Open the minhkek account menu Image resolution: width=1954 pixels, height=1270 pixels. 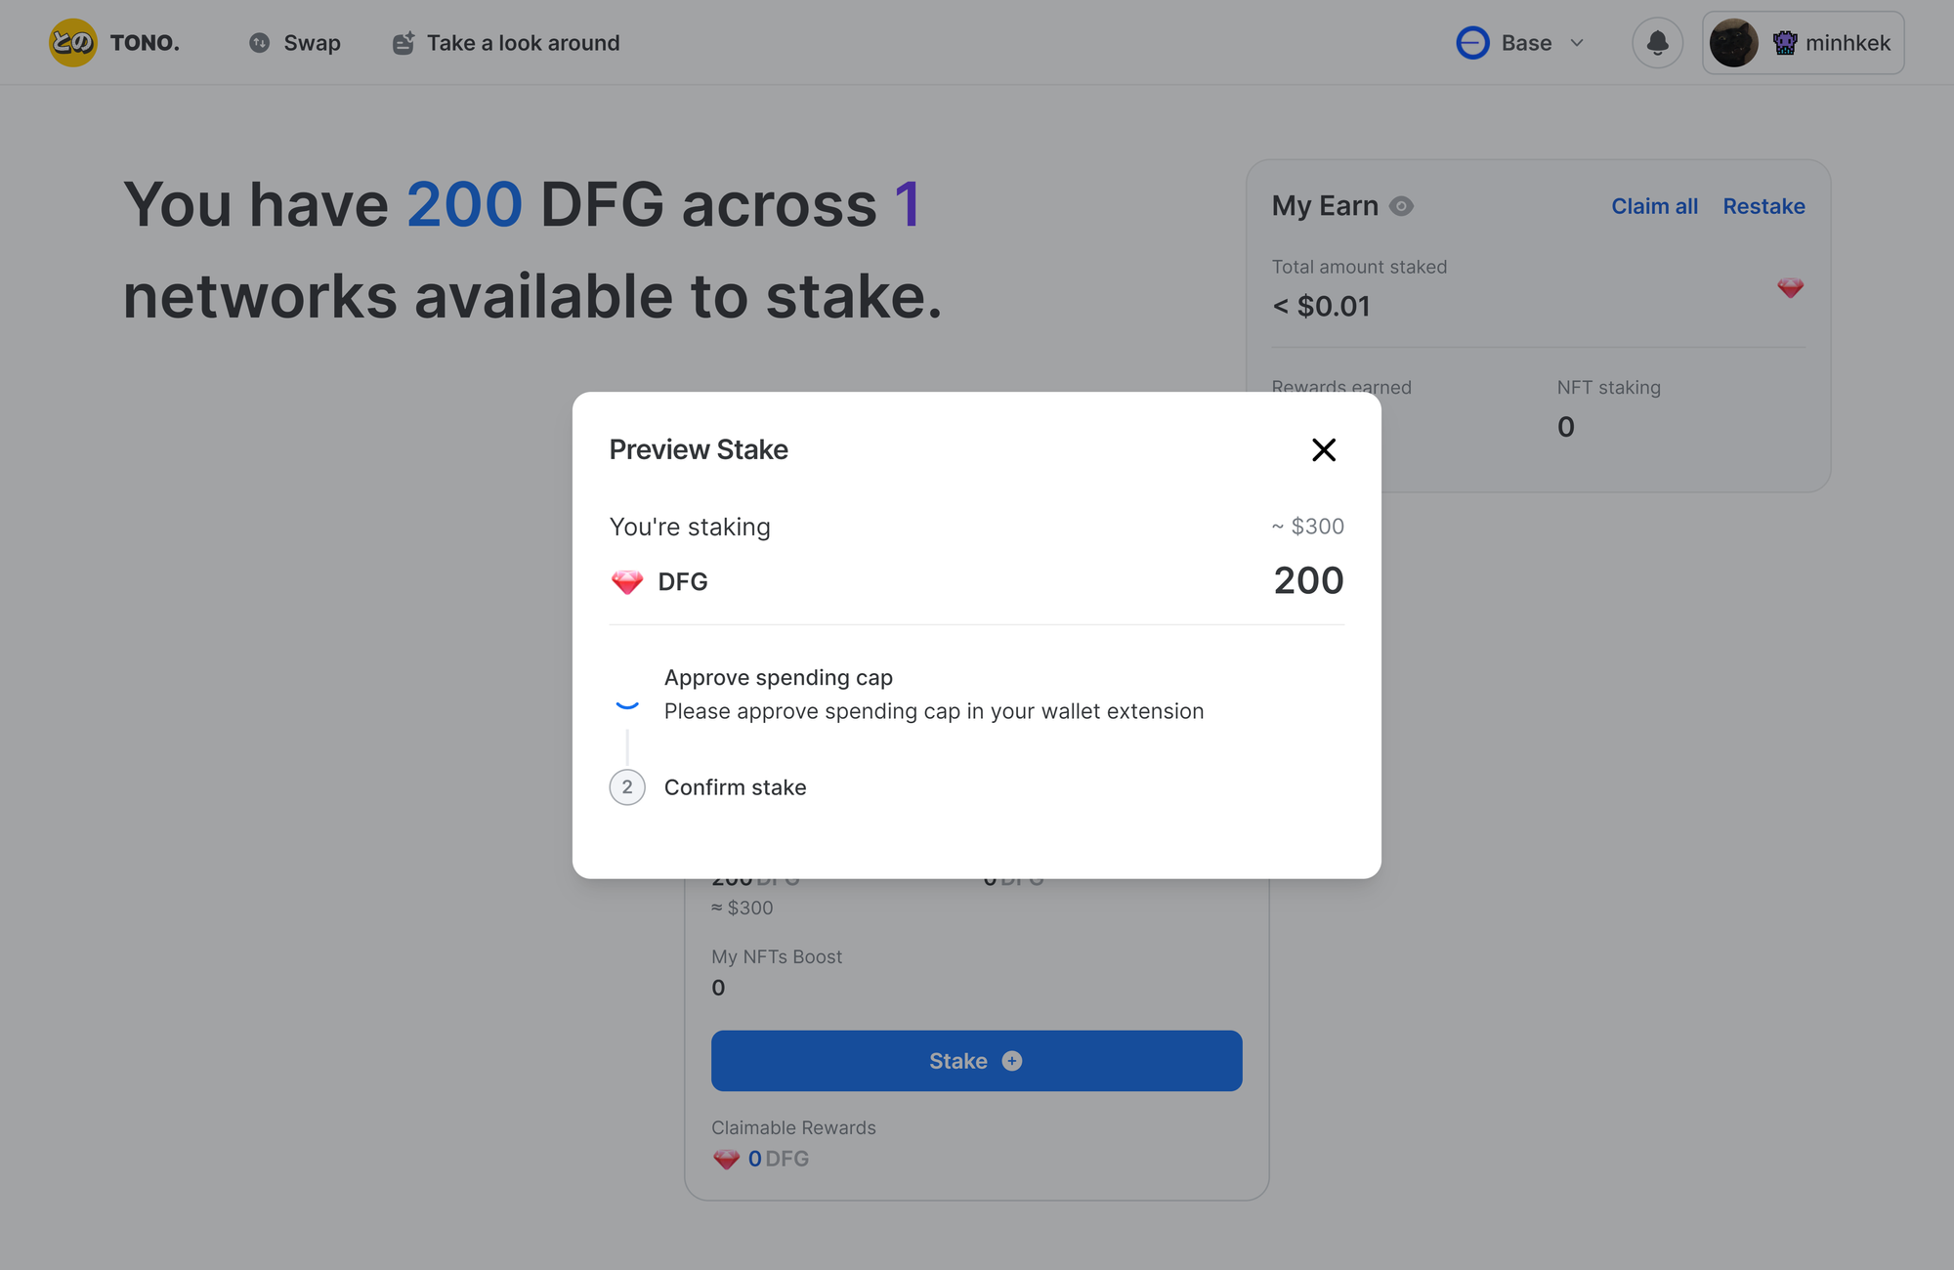tap(1804, 43)
